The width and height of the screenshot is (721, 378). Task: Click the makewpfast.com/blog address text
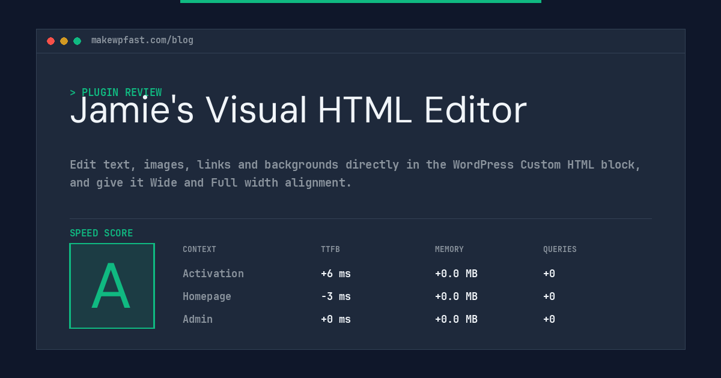click(142, 40)
